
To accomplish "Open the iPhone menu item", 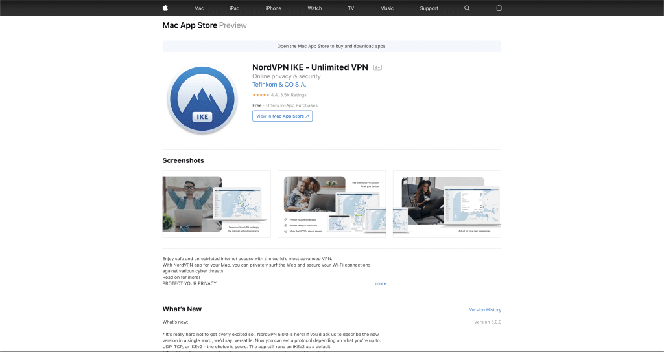I will click(x=273, y=8).
